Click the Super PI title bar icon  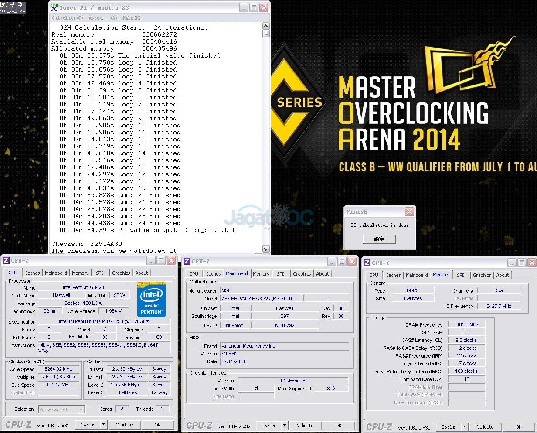pos(54,7)
